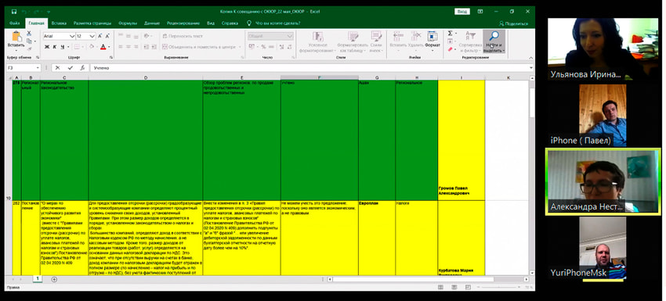Click the formula bar showing 'Учтено'
Screen dimensions: 666x301
click(309, 68)
